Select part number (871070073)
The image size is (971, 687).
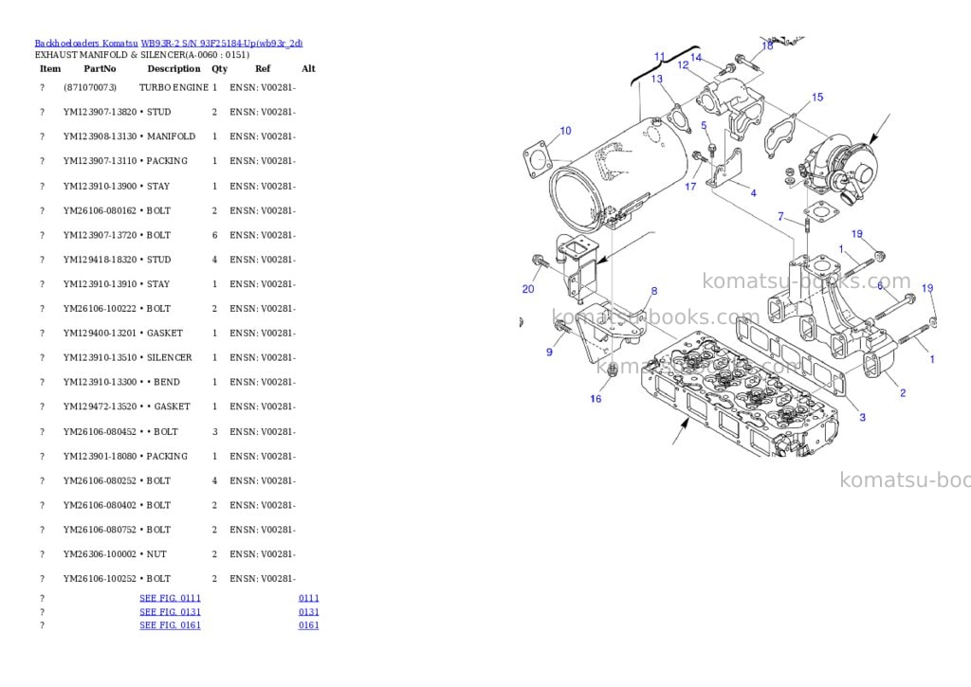(x=90, y=87)
